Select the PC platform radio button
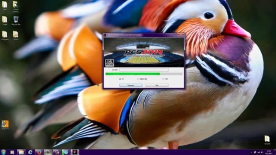This screenshot has height=155, width=276. [120, 79]
